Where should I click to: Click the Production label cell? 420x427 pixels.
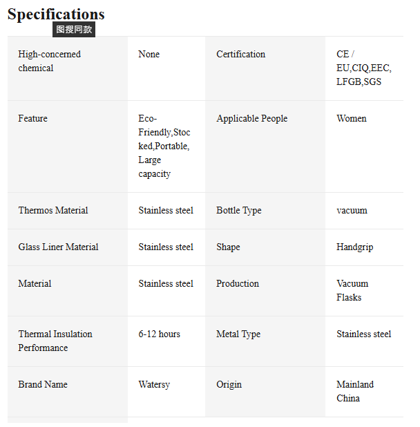coord(238,284)
